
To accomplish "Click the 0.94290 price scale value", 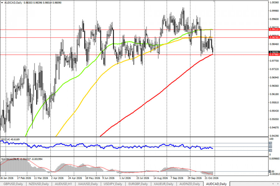I will [x=274, y=136].
